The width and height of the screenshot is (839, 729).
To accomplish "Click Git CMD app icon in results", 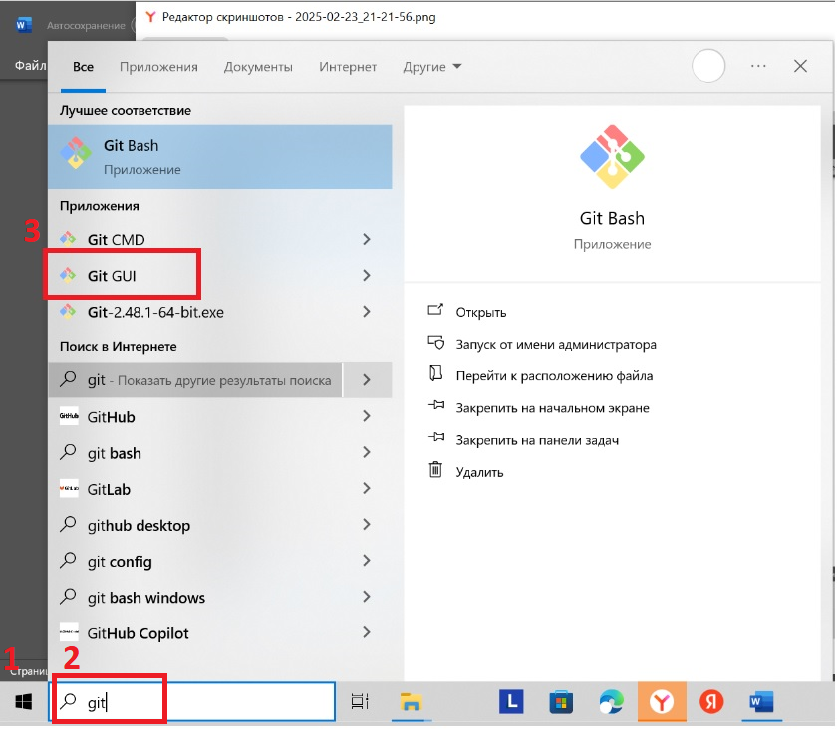I will pos(68,239).
